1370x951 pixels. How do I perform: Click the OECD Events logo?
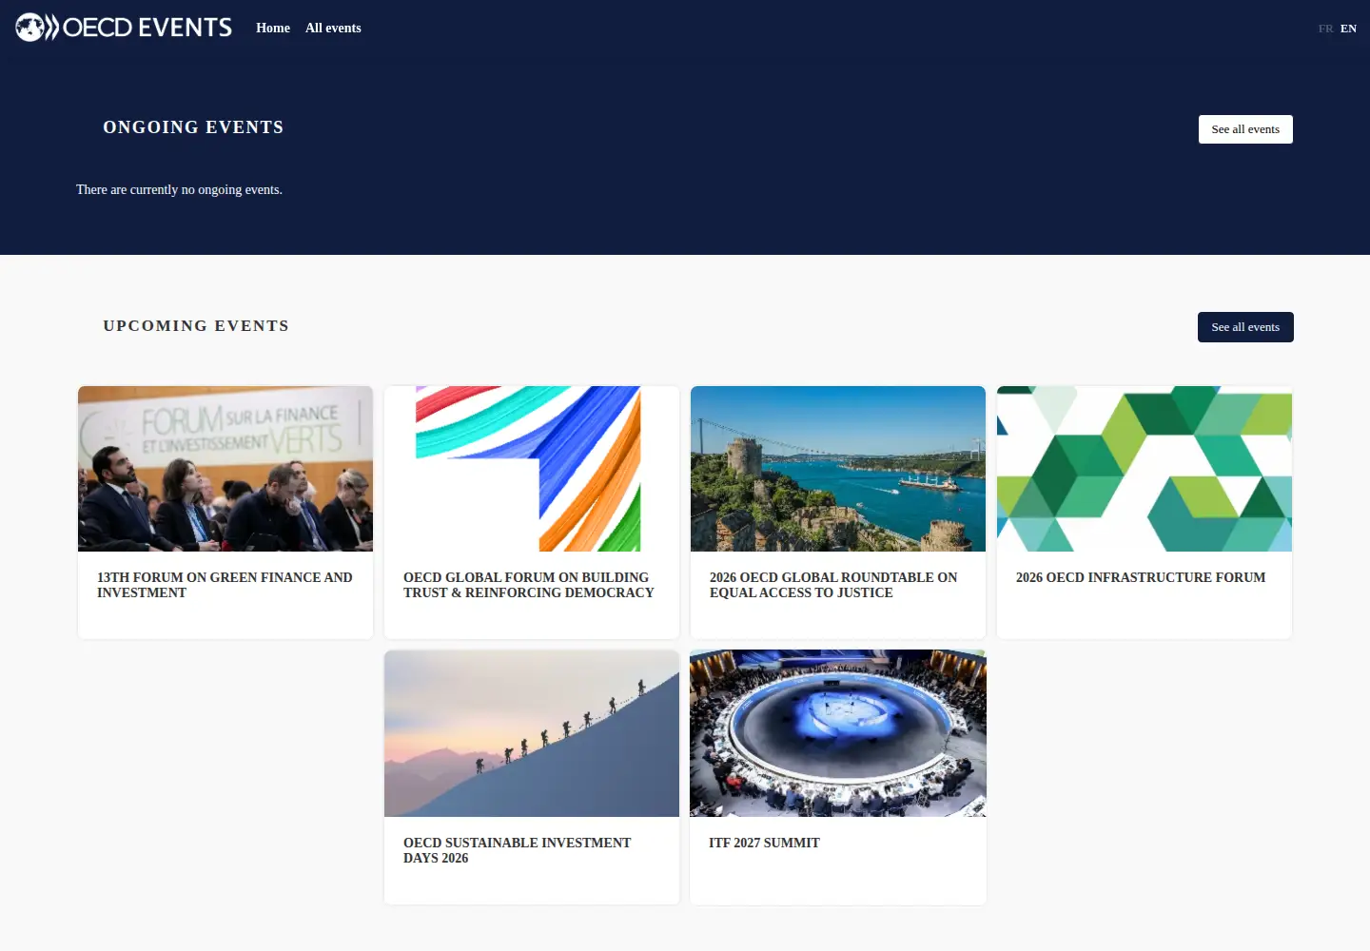click(x=124, y=28)
